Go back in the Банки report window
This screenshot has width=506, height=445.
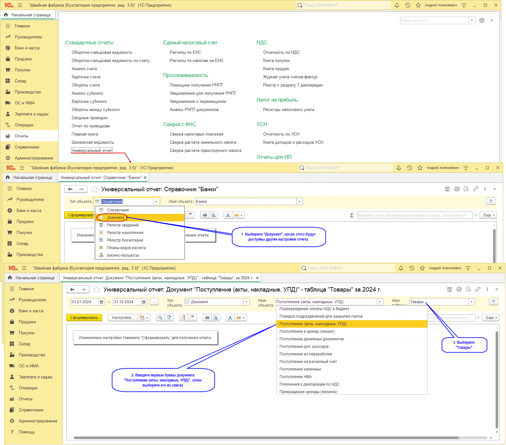pos(70,189)
